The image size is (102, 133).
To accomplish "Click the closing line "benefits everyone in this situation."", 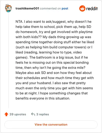I will coord(43,98).
